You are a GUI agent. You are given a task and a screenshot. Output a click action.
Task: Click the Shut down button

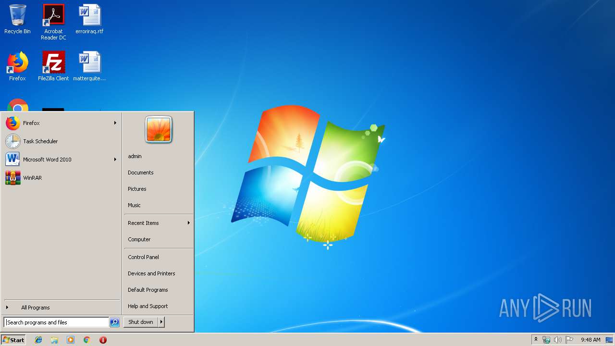[141, 322]
